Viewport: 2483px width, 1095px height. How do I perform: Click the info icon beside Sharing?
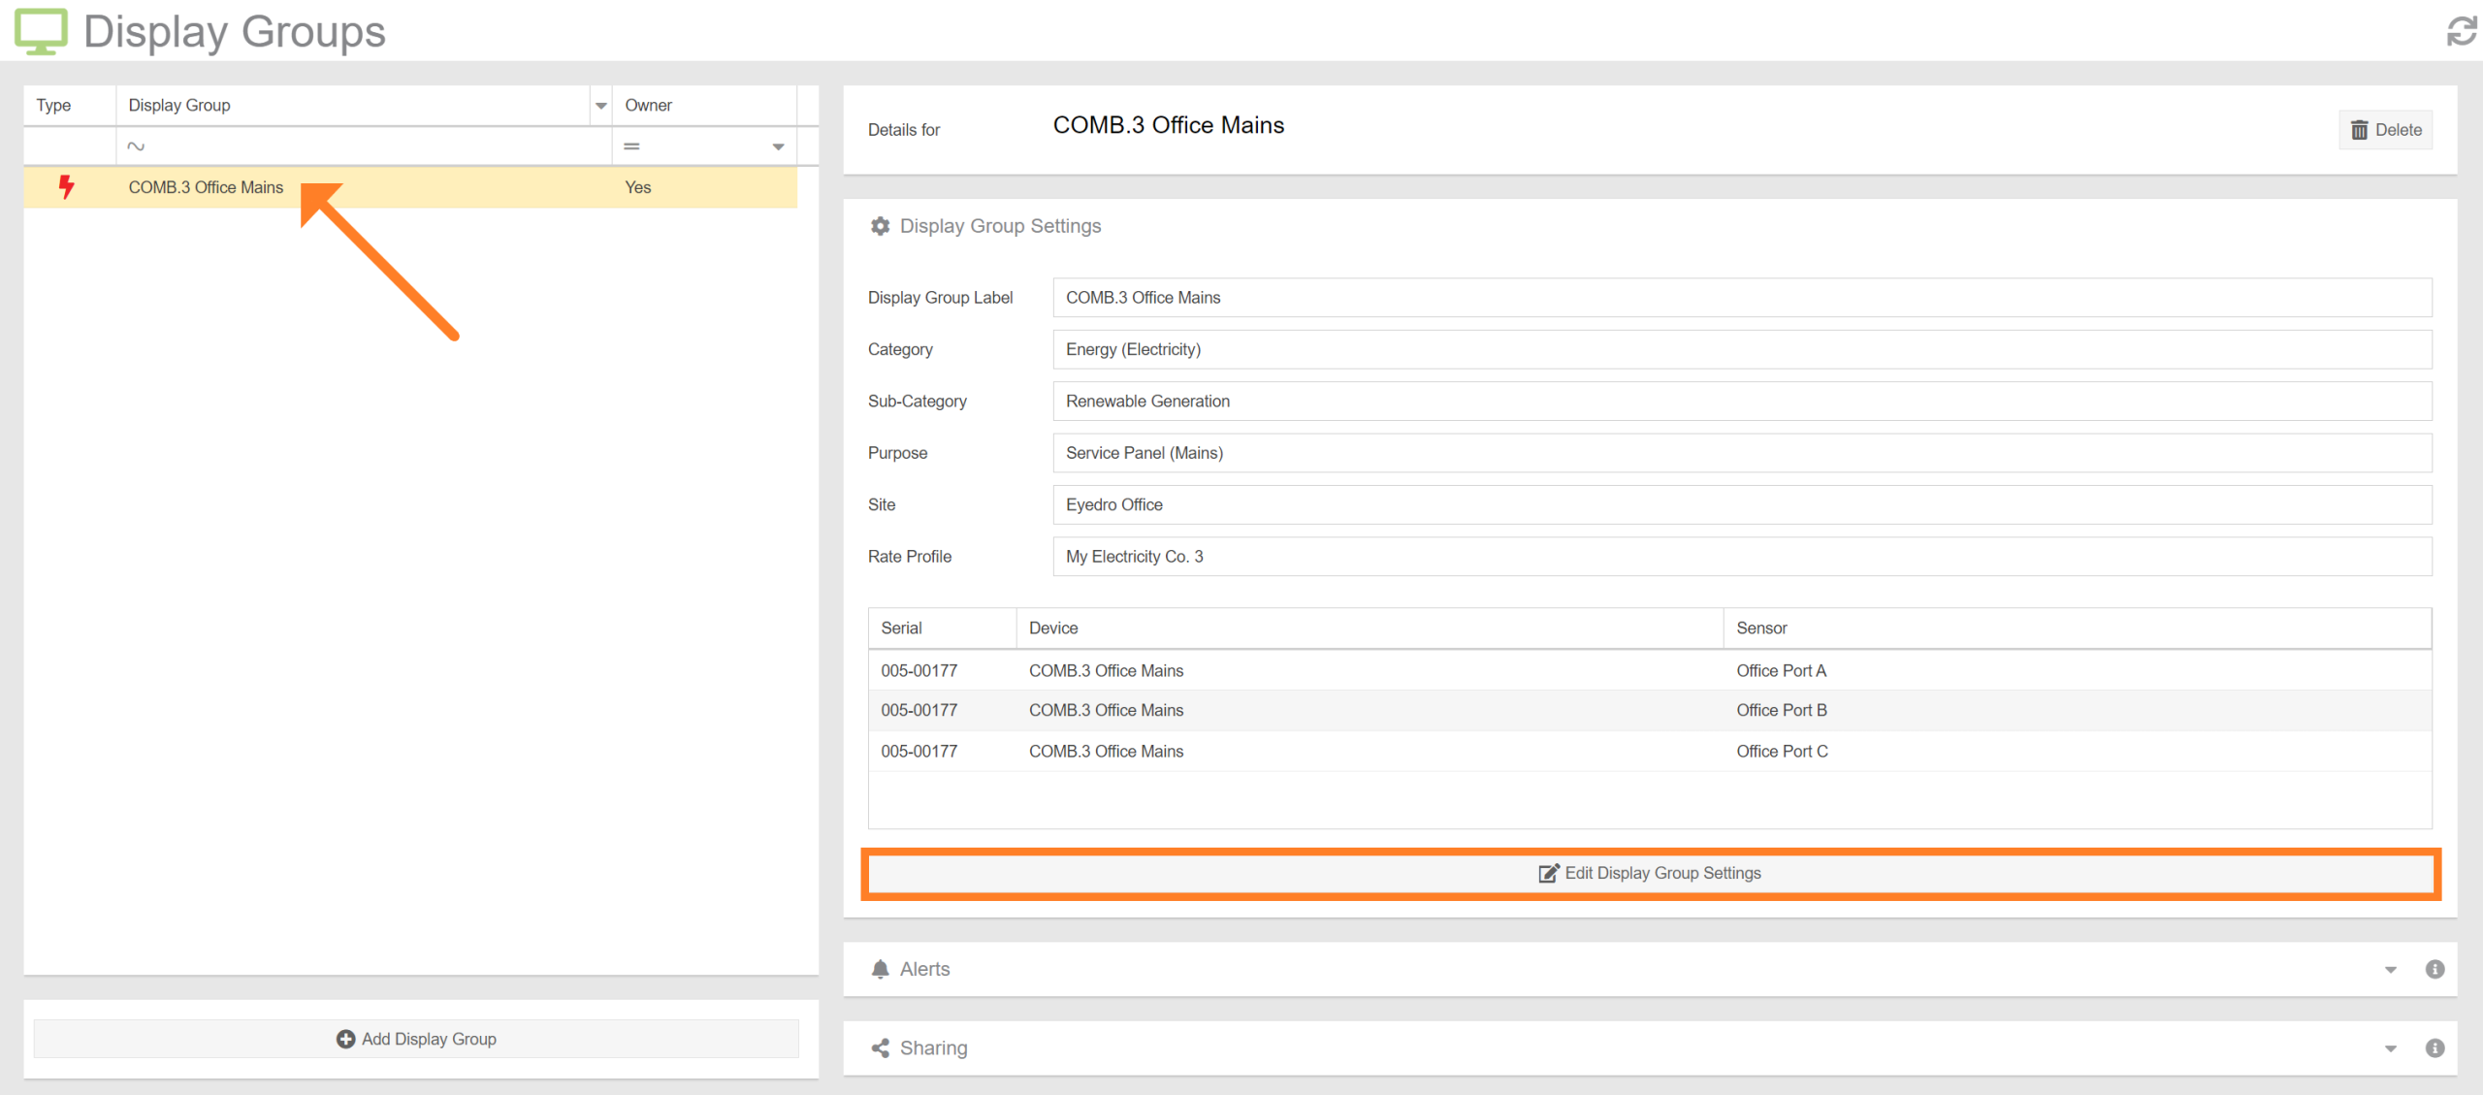[x=2435, y=1047]
